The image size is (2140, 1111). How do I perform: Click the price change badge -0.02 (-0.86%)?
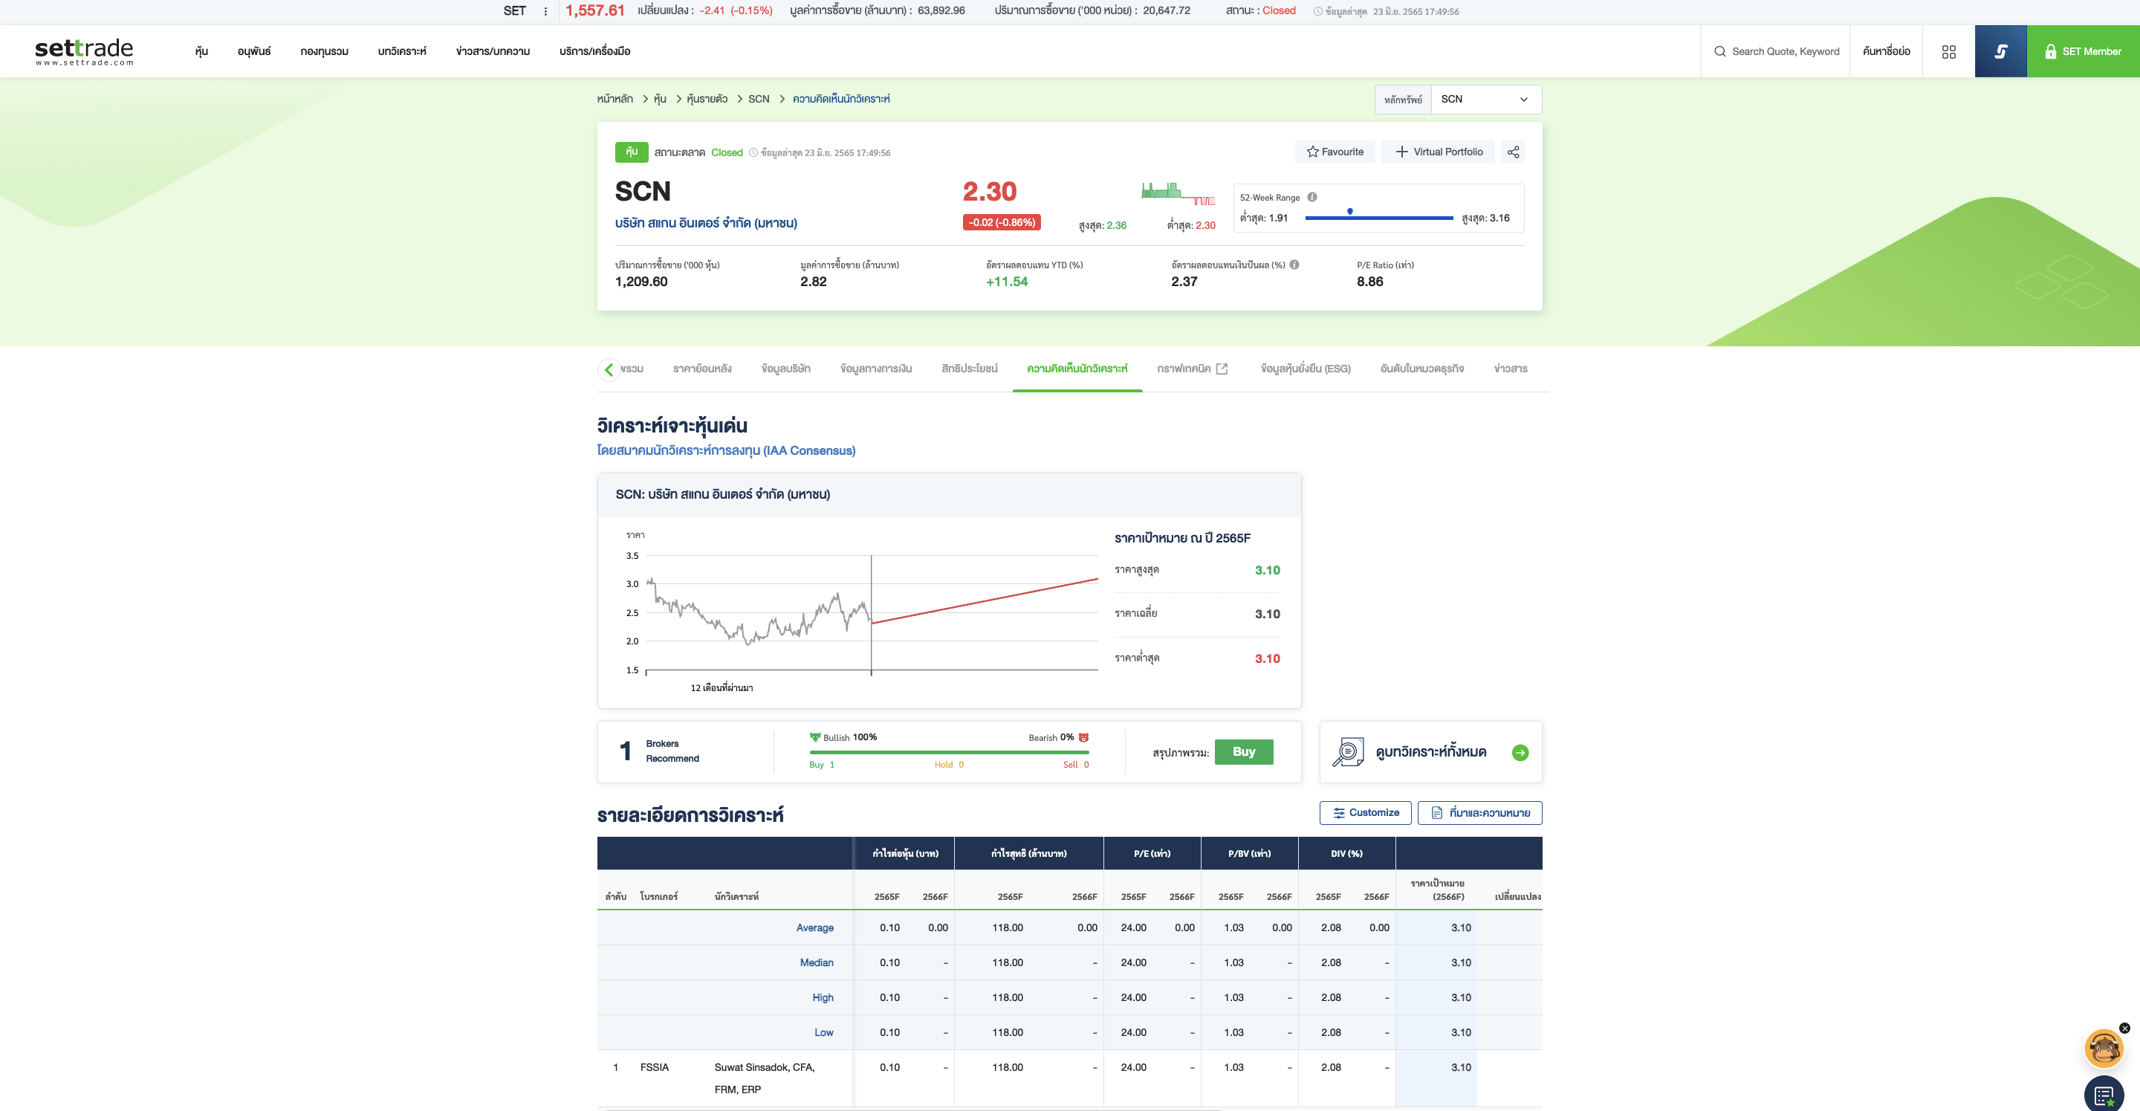[1001, 223]
